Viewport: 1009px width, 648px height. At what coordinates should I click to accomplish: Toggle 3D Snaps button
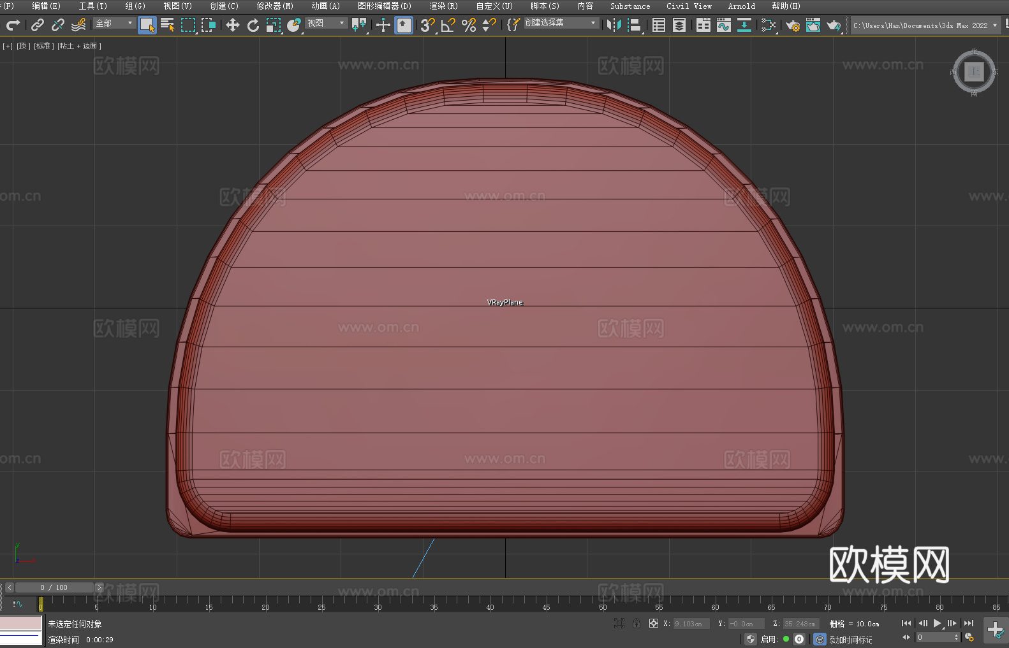[x=427, y=25]
